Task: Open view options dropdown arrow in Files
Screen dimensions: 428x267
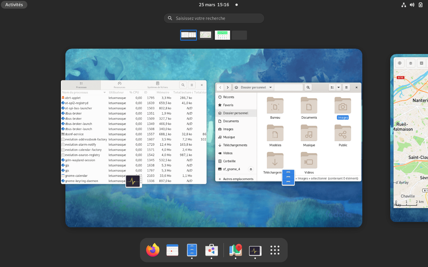Action: click(339, 88)
